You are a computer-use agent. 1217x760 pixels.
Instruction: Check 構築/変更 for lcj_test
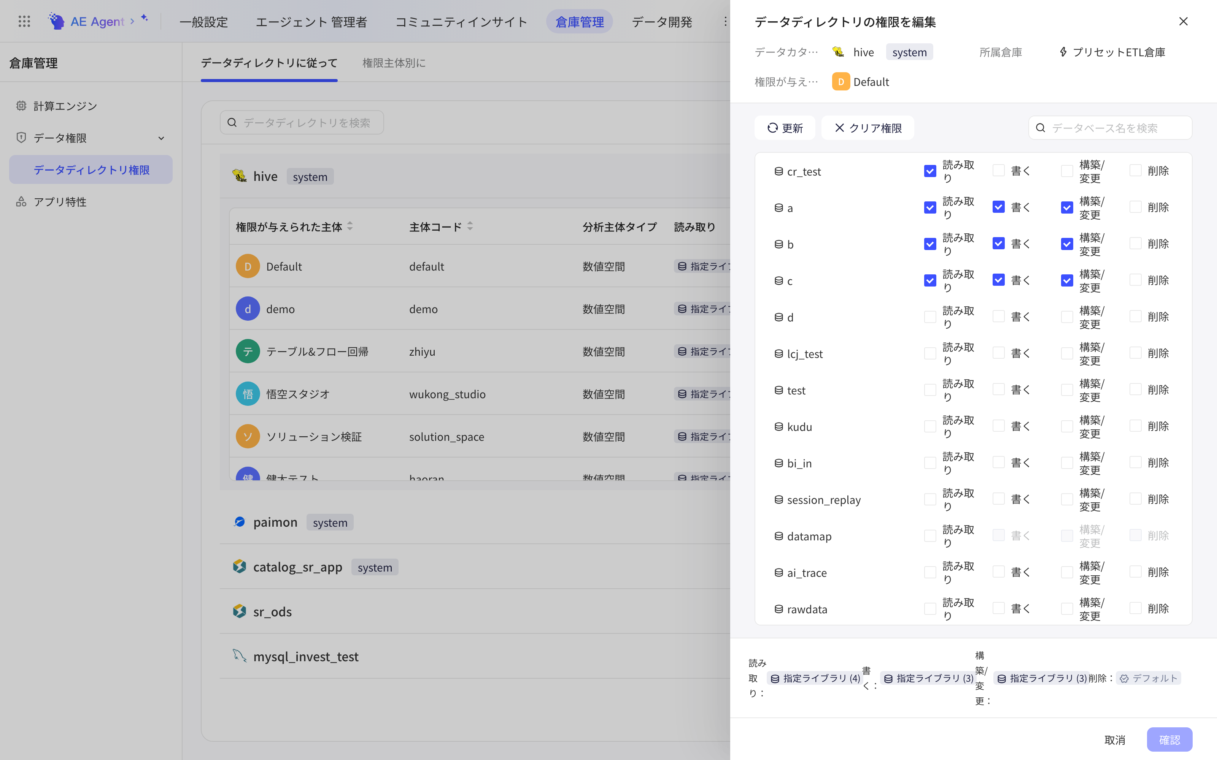(1067, 353)
